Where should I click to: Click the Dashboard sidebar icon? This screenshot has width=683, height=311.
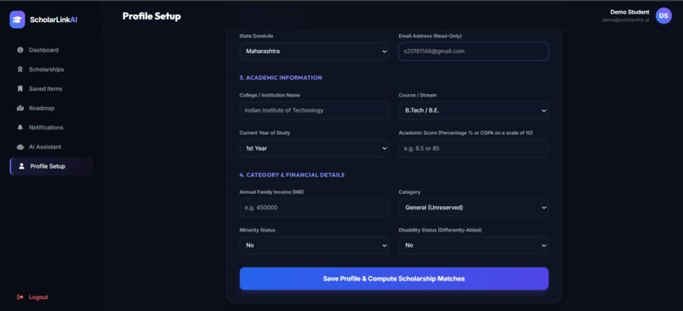tap(20, 50)
